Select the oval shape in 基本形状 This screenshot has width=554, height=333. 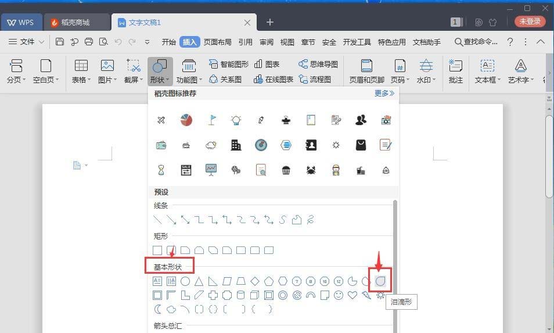pyautogui.click(x=185, y=281)
